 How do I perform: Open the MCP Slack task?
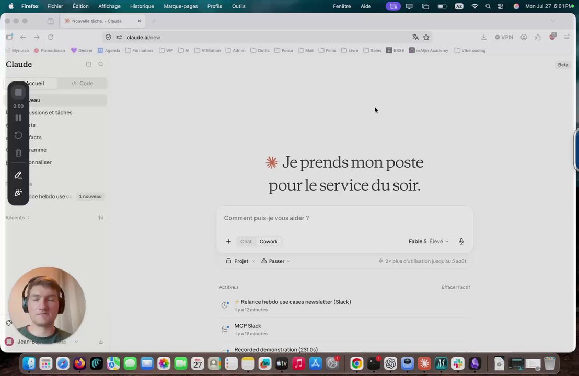(344, 329)
